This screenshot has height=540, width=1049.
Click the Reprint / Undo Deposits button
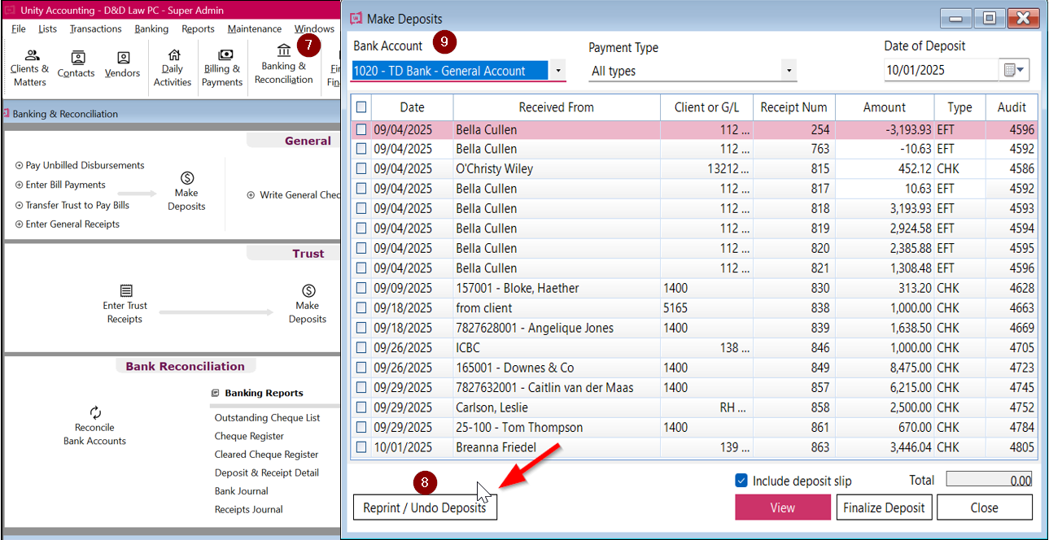424,507
